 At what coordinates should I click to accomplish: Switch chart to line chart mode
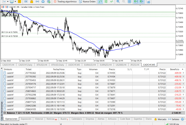pos(112,1)
